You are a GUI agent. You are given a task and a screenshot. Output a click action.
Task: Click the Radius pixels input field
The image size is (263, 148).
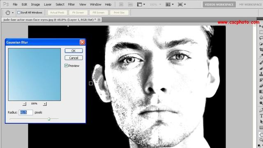[25, 112]
